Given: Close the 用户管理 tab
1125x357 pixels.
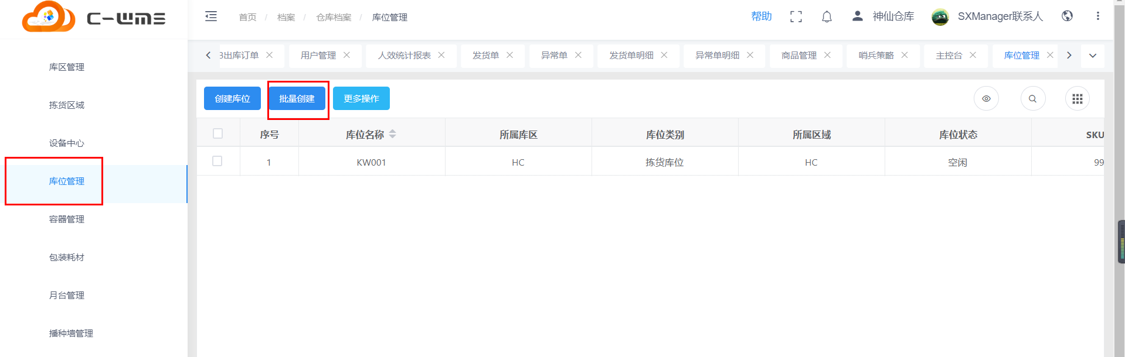Looking at the screenshot, I should click(x=346, y=55).
